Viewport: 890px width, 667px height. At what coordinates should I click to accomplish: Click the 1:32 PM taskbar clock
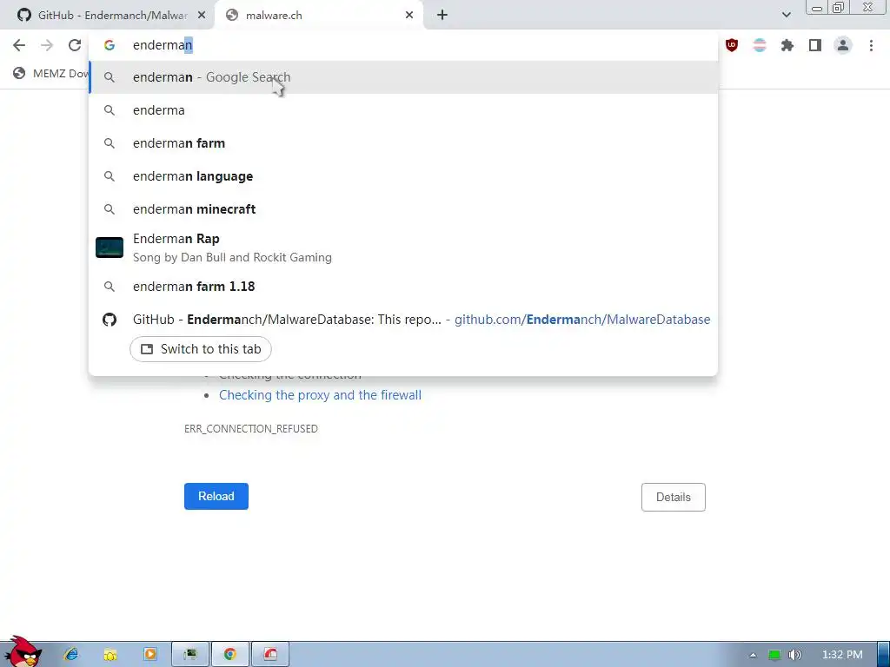pyautogui.click(x=842, y=655)
